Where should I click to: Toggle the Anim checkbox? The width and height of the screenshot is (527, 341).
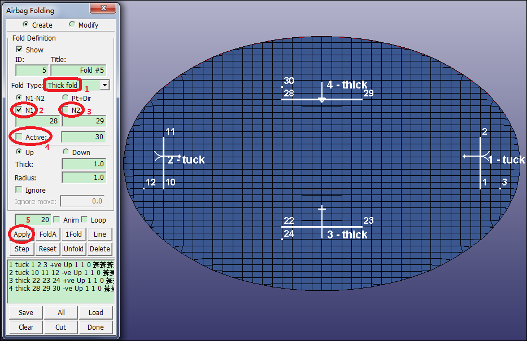tap(56, 219)
